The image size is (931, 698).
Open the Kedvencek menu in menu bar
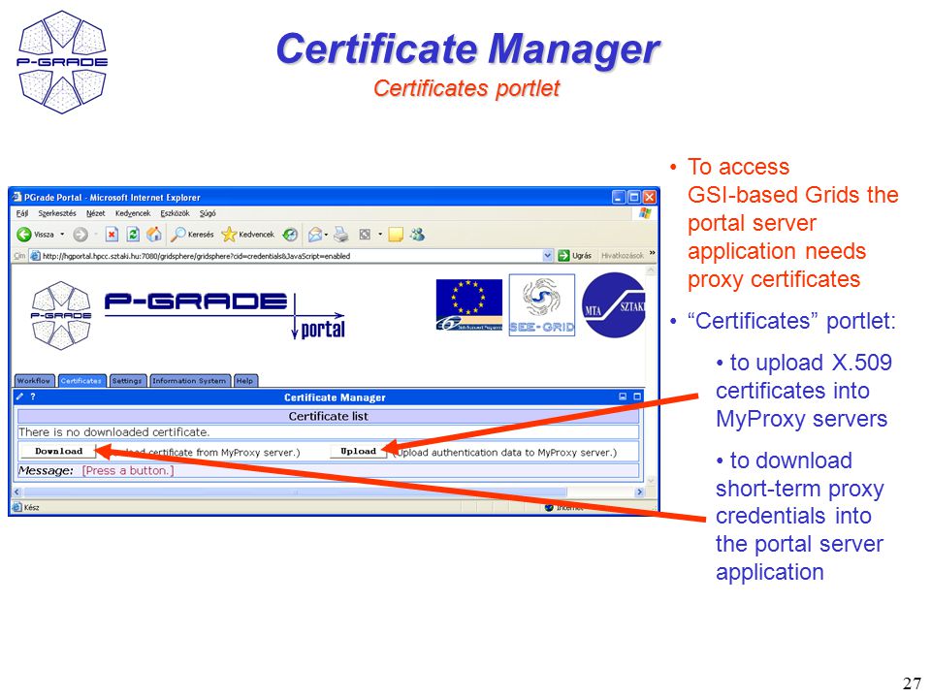coord(133,213)
